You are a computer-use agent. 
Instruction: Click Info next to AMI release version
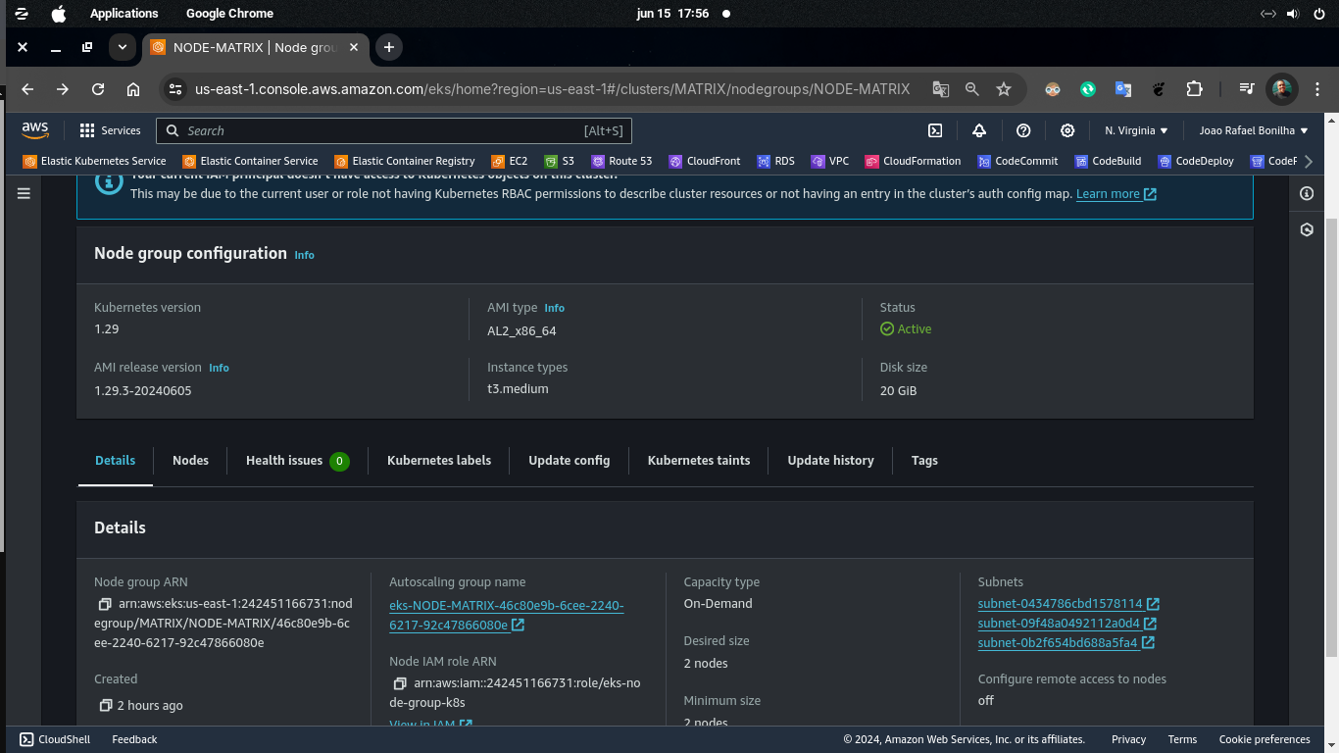coord(219,368)
